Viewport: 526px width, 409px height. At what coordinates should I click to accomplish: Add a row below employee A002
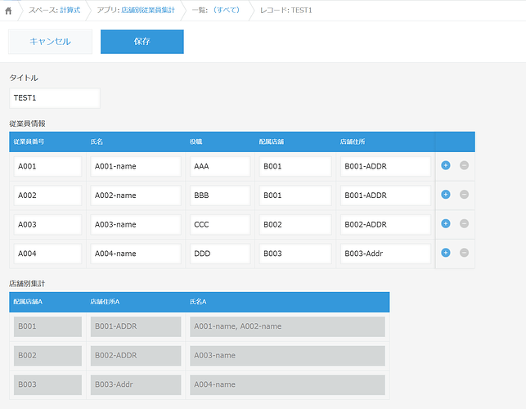click(446, 195)
